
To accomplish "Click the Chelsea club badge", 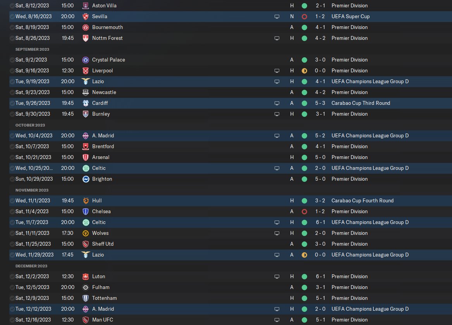I will [x=86, y=212].
